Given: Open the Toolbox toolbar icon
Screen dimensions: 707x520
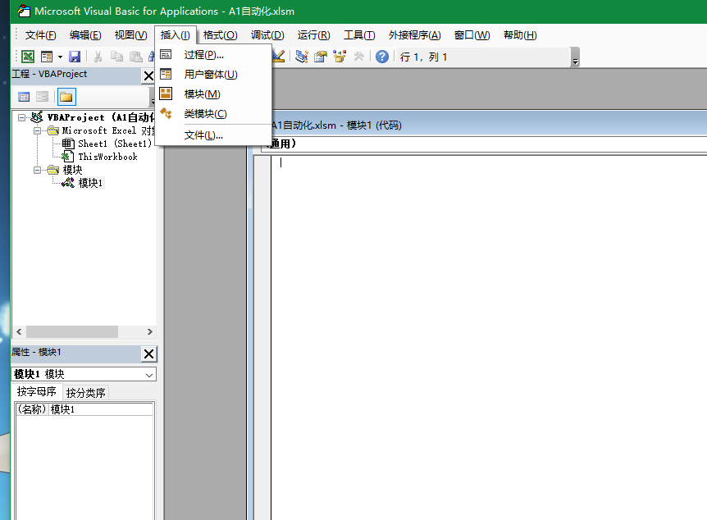Looking at the screenshot, I should (x=358, y=57).
